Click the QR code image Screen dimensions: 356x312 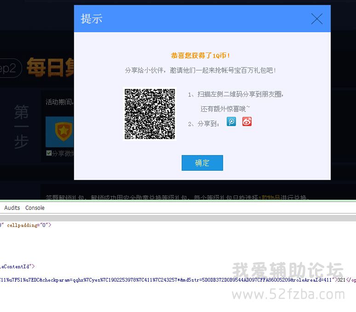point(150,114)
